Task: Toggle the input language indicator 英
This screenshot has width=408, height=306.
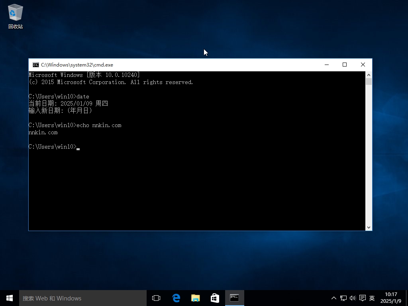Action: 372,298
